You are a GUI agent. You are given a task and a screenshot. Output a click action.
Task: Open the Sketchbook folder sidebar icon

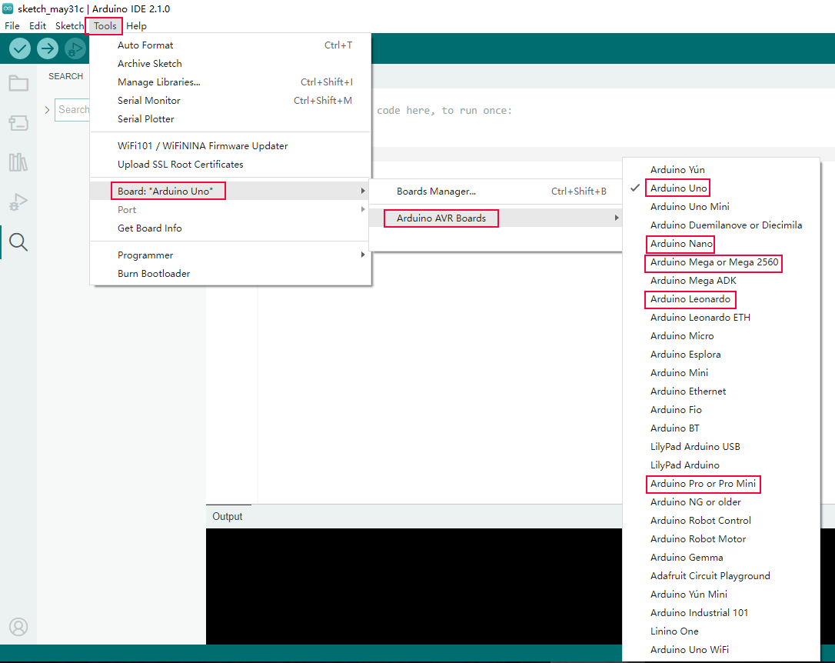coord(18,83)
